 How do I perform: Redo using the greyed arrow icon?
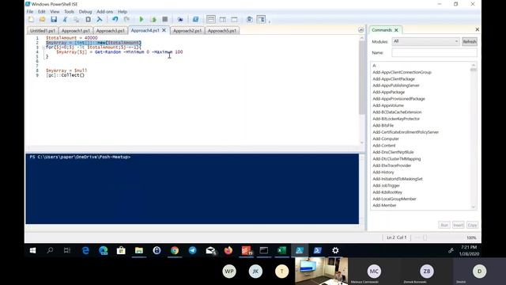[126, 19]
